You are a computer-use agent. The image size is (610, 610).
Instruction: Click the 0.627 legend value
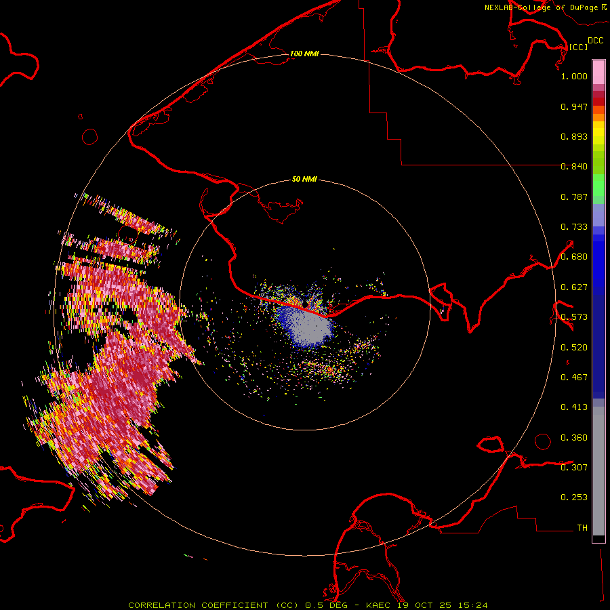[x=574, y=287]
